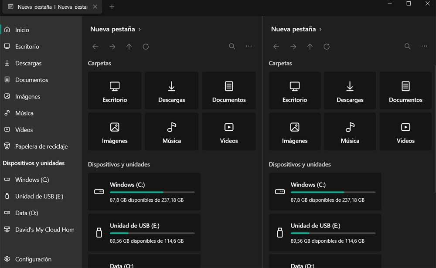The height and width of the screenshot is (268, 436).
Task: Open Documentos folder tile in right pane
Action: [405, 90]
